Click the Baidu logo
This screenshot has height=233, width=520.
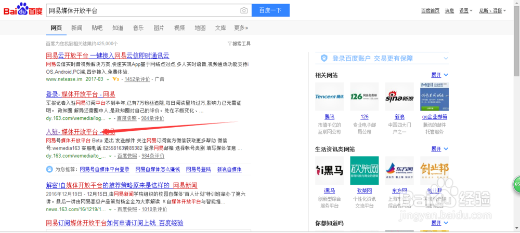[22, 9]
